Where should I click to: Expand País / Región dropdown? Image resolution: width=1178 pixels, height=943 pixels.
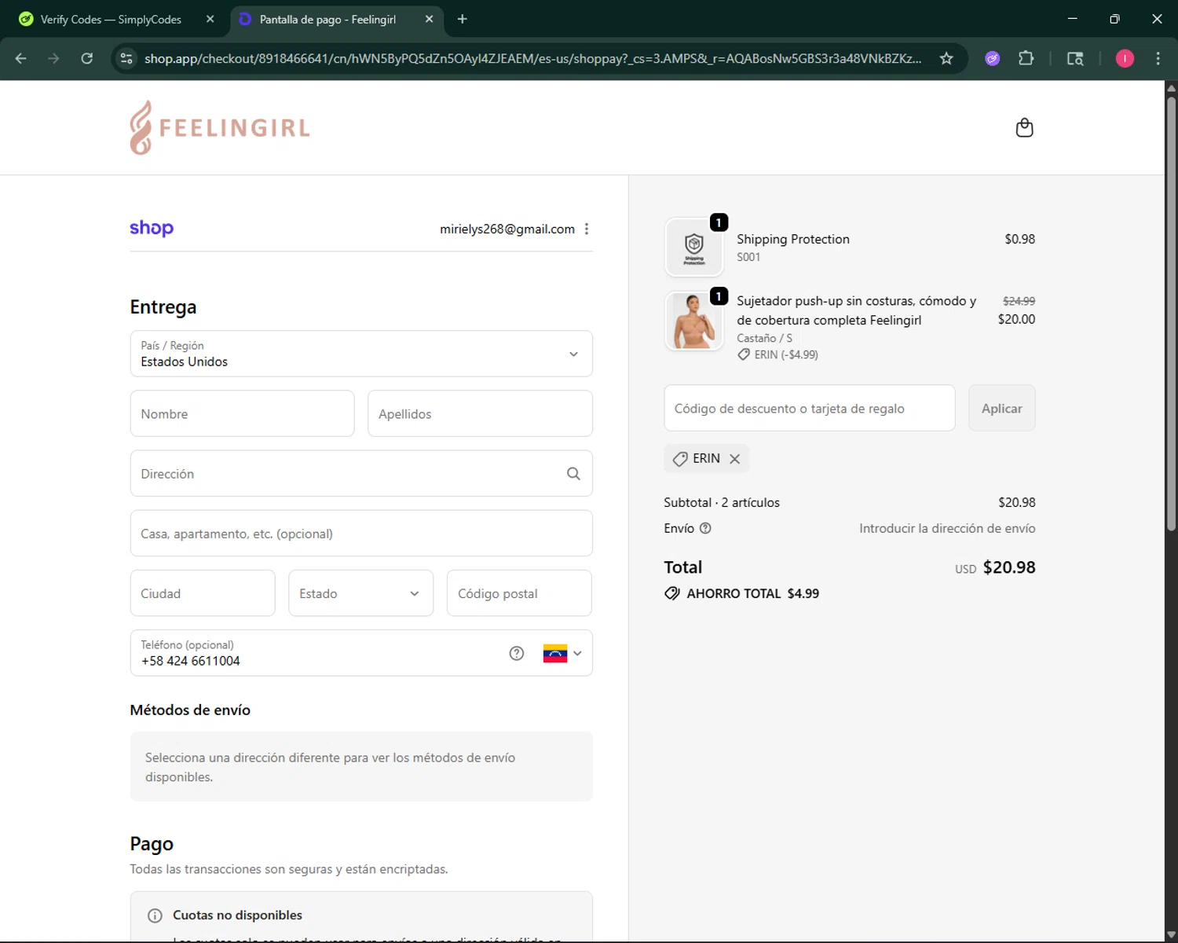coord(361,354)
